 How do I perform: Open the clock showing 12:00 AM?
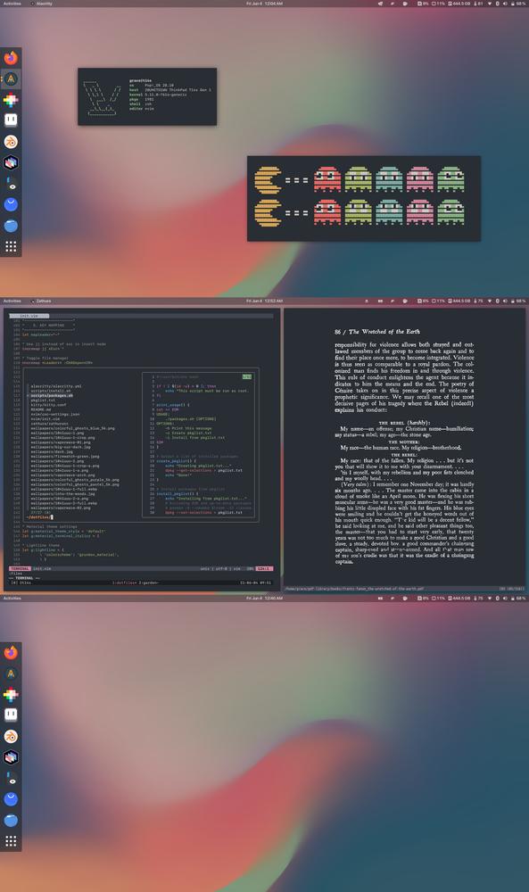(x=264, y=598)
